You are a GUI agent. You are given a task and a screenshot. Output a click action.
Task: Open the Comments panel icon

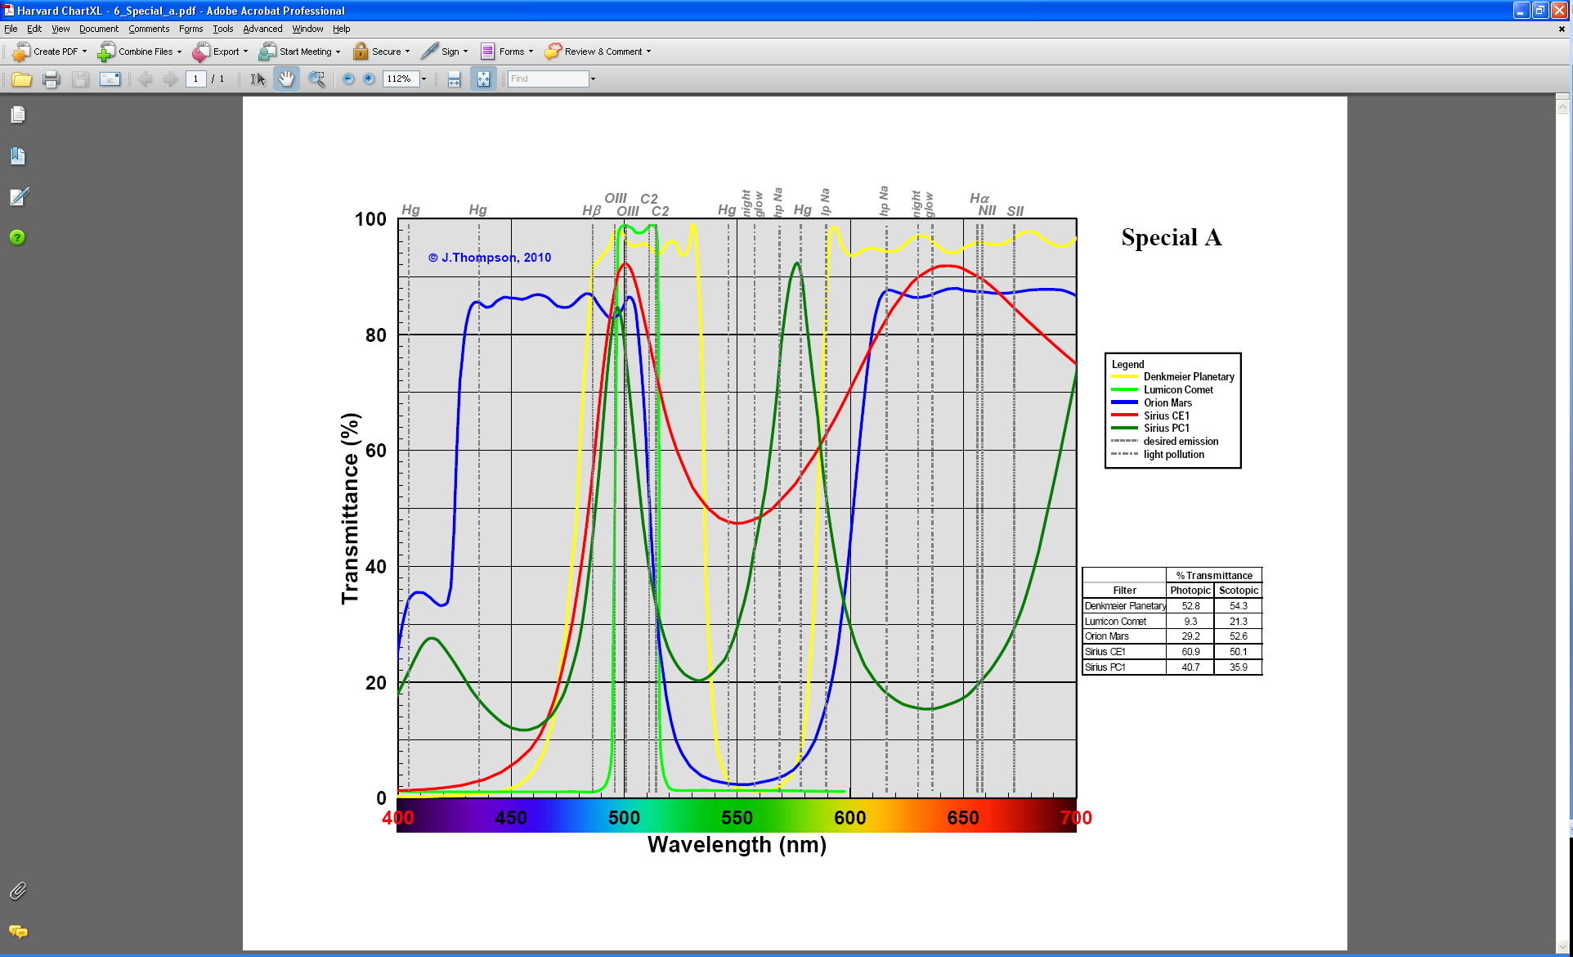18,932
